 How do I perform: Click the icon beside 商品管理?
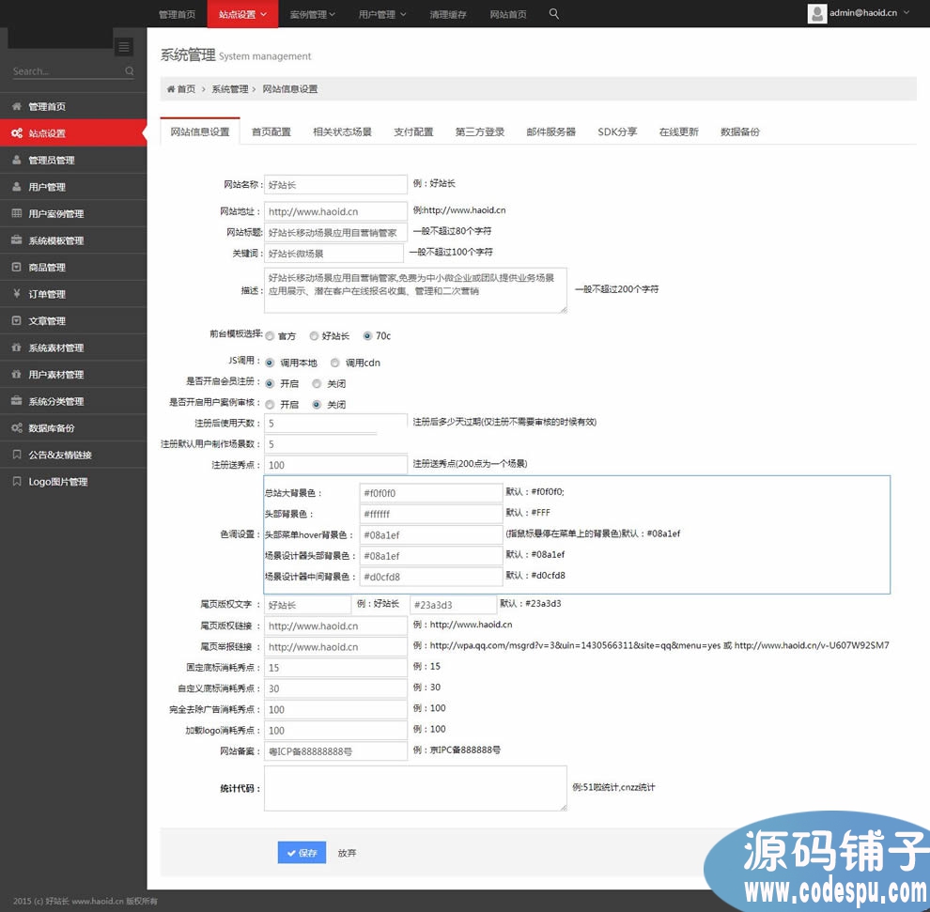17,267
